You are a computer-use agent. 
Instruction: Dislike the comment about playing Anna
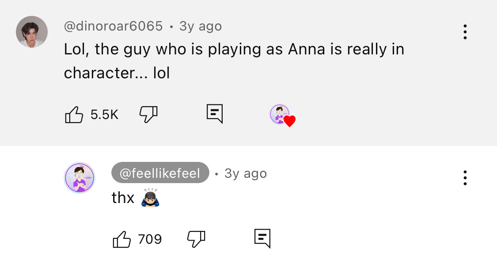pos(148,115)
